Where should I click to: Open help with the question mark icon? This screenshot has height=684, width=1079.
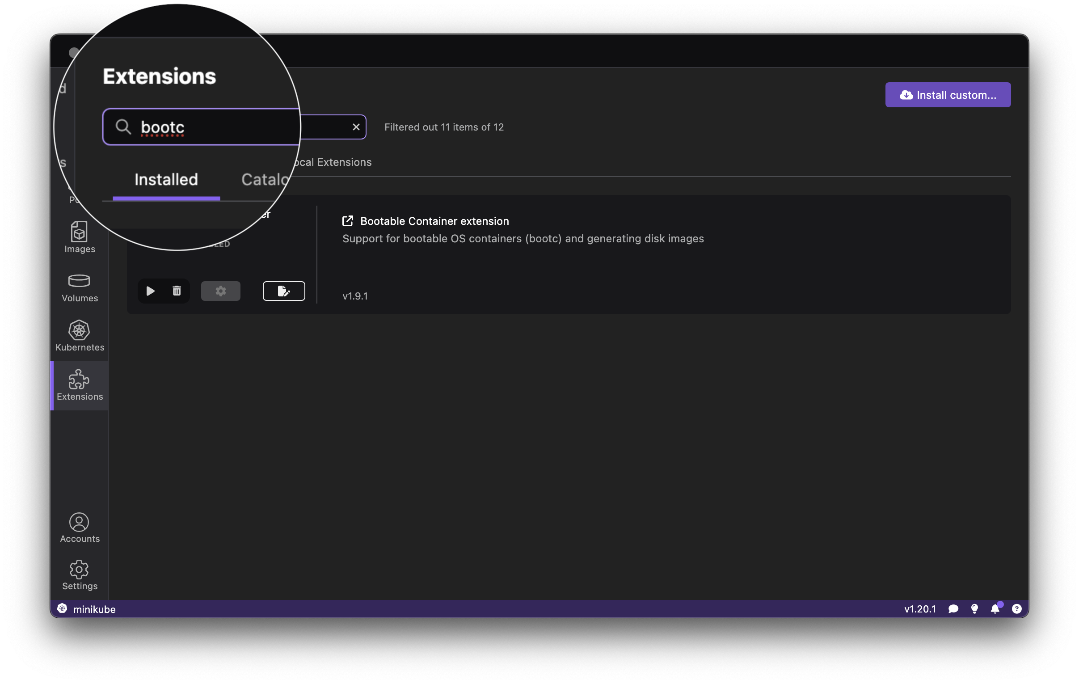point(1017,609)
